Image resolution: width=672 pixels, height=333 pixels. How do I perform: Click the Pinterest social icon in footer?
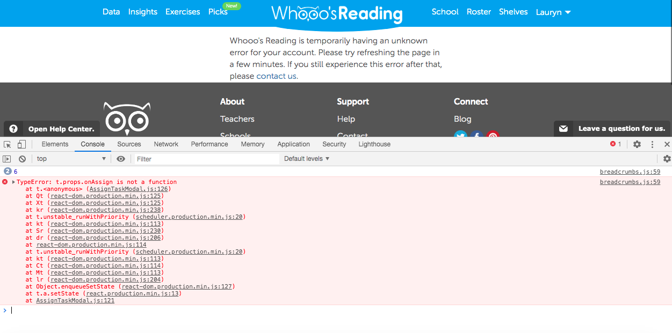[493, 135]
